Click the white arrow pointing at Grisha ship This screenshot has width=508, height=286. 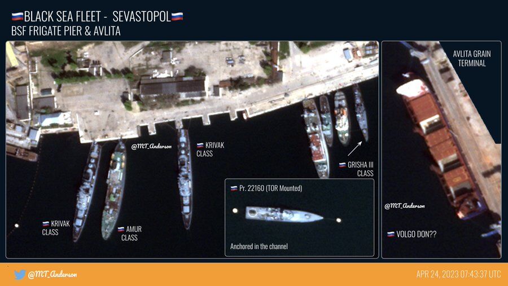point(354,149)
